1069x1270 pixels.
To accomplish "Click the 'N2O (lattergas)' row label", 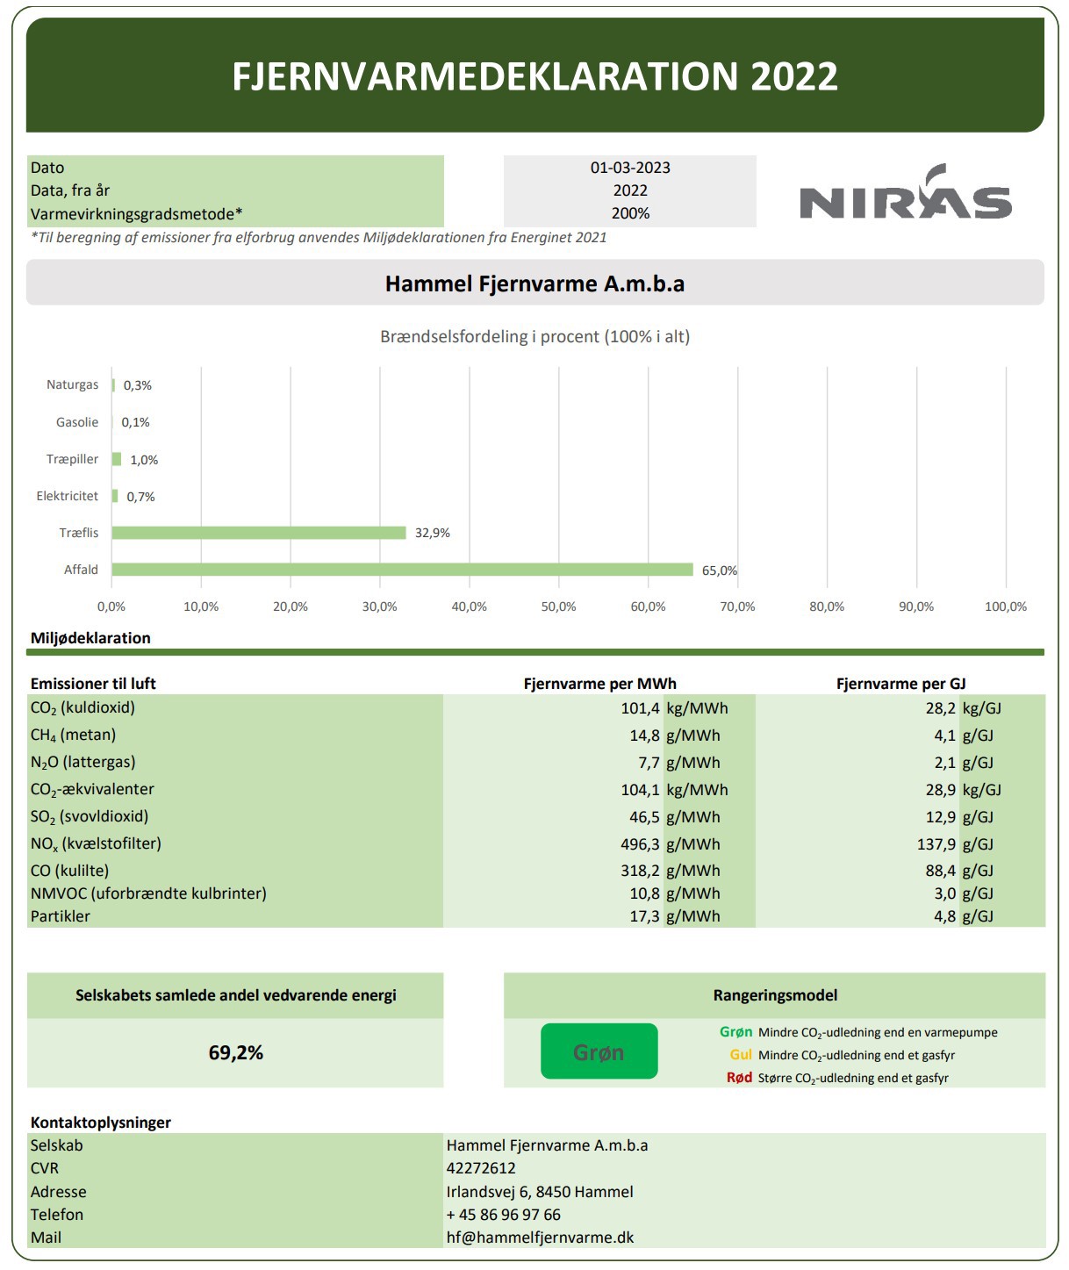I will pyautogui.click(x=83, y=763).
